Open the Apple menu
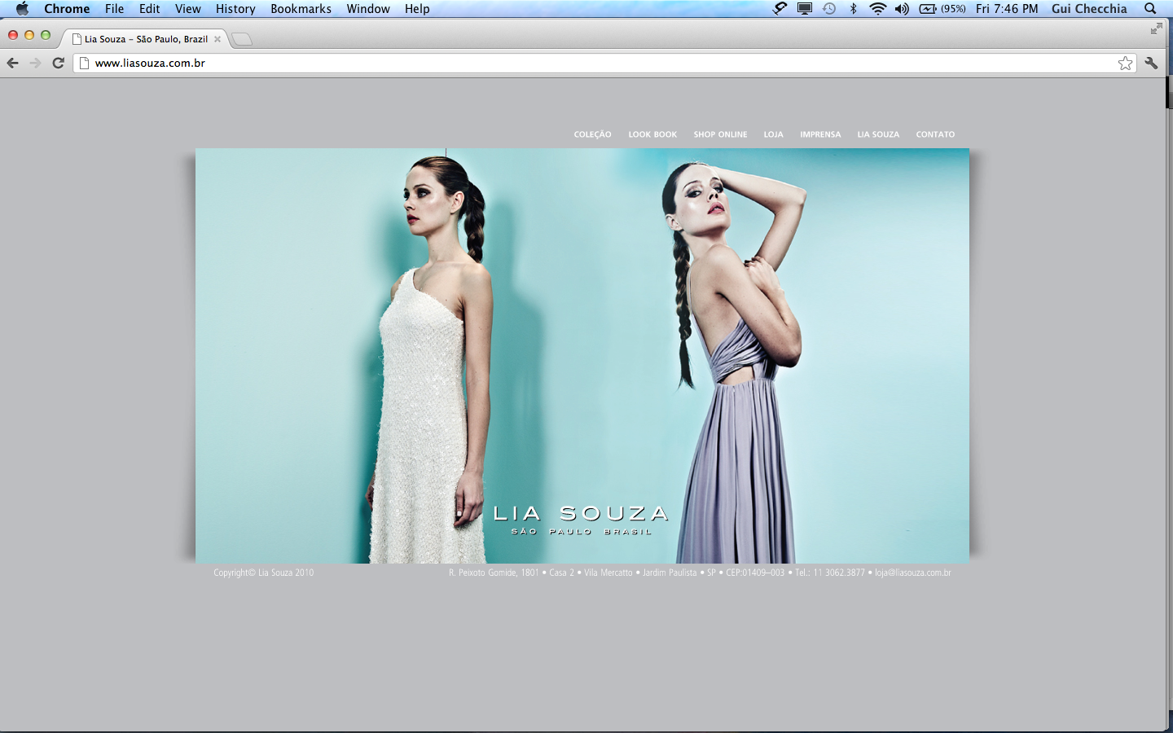The height and width of the screenshot is (733, 1173). tap(22, 9)
